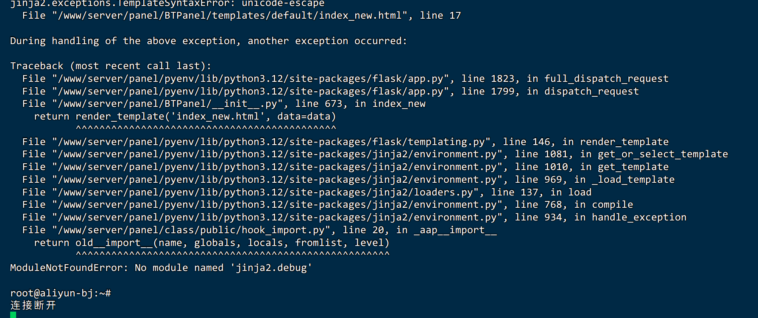Click the return old__import__ code line

212,243
